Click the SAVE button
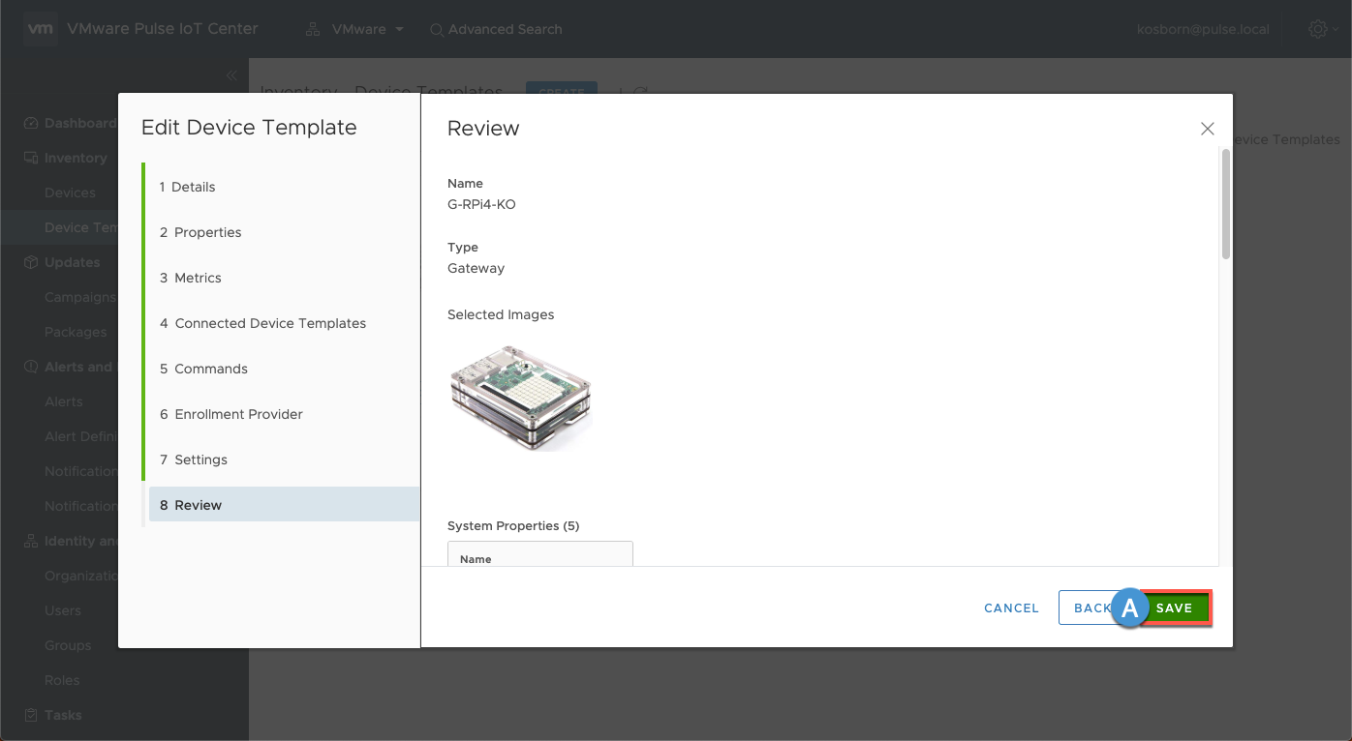Screen dimensions: 1352x741 coord(1174,608)
